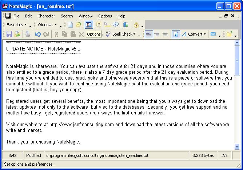The width and height of the screenshot is (243, 170).
Task: Open toolbar options arrow after Spell Check
Action: (x=139, y=36)
